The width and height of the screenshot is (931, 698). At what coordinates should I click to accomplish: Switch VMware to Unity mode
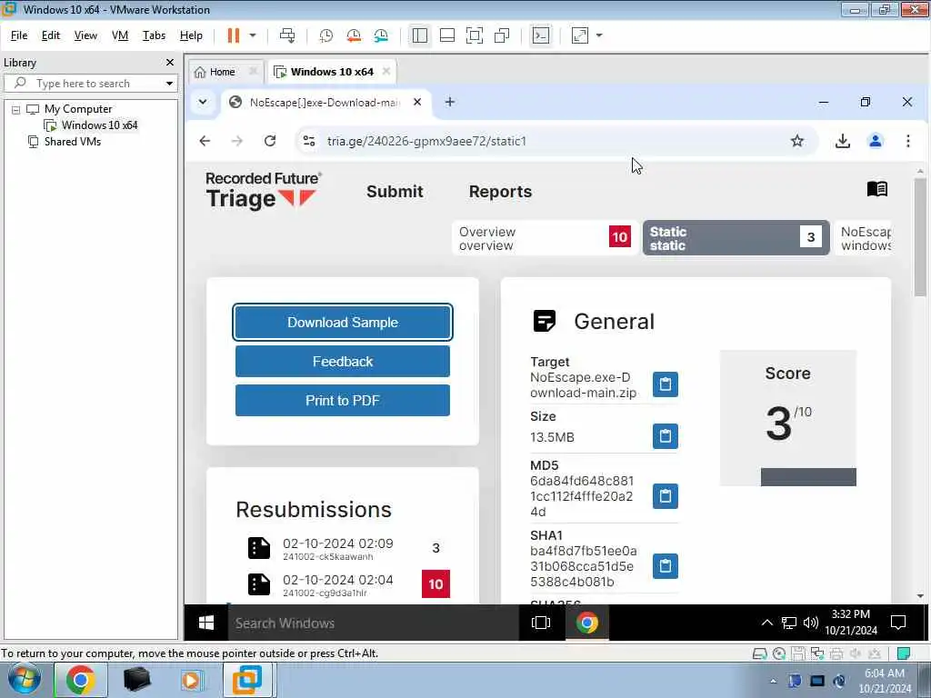502,35
